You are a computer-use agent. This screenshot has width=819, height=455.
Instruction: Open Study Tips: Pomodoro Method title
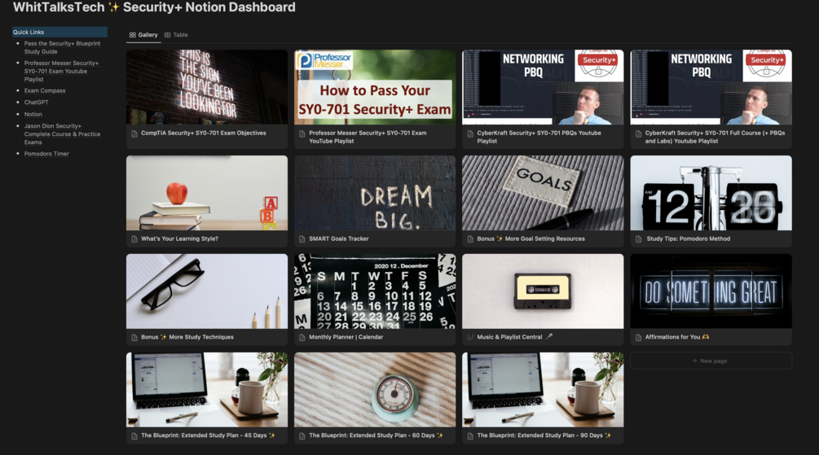[x=689, y=238]
